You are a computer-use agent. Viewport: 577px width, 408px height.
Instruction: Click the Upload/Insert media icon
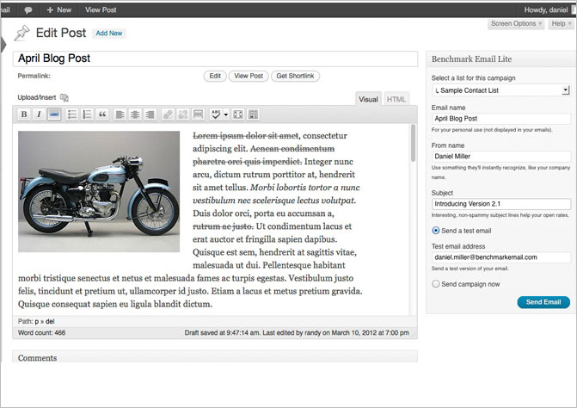pos(64,98)
